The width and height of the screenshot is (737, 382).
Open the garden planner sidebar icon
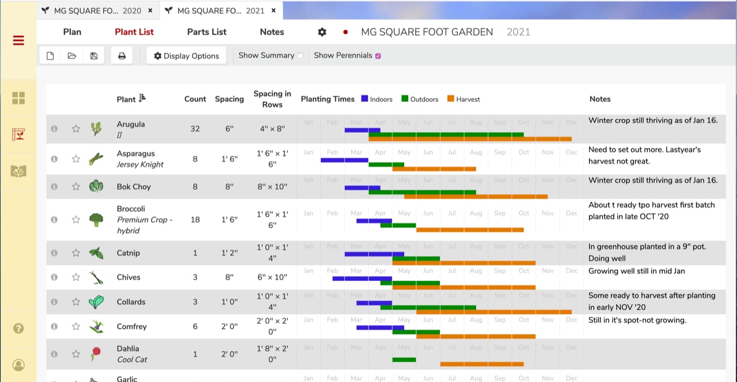coord(18,135)
